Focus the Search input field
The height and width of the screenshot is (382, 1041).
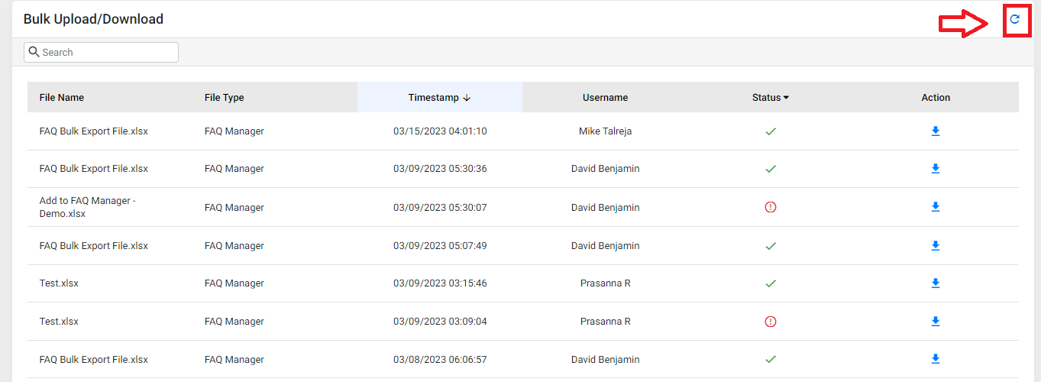[x=101, y=52]
